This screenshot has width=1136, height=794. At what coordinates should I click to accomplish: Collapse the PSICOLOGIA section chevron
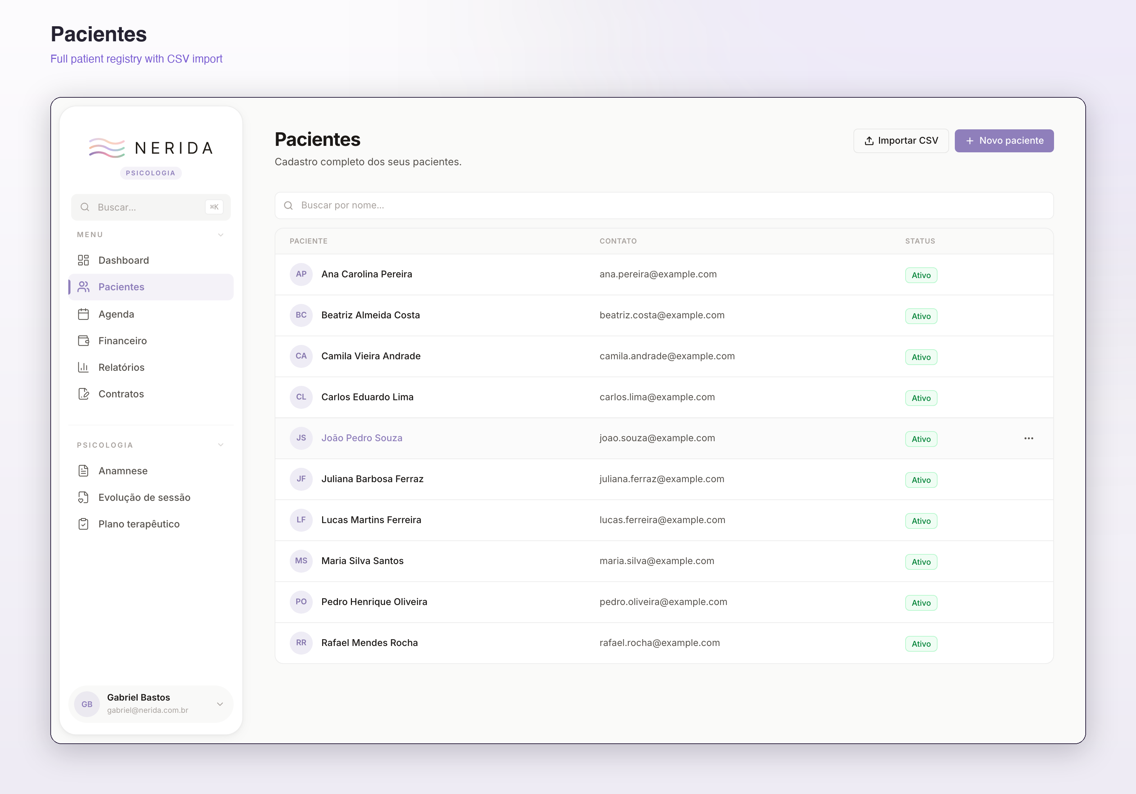tap(221, 445)
